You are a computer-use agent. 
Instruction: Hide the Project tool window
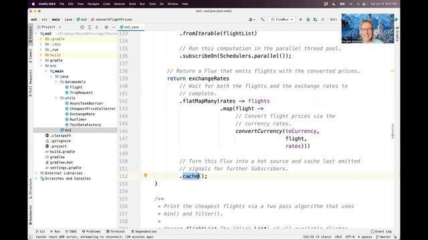coord(114,27)
